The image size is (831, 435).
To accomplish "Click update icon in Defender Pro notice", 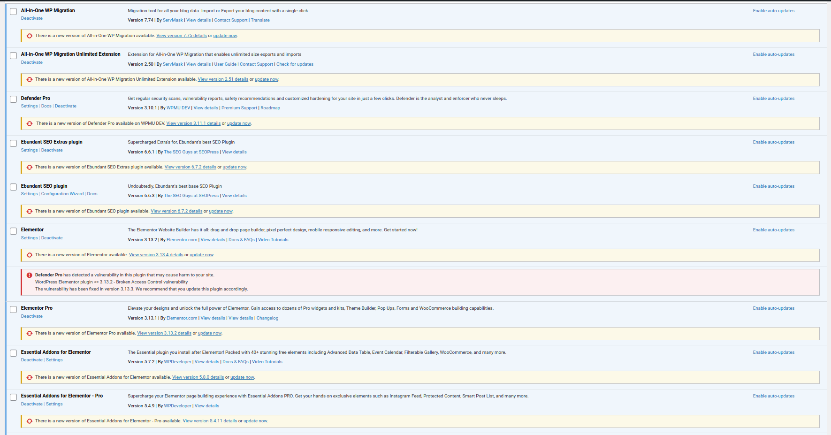I will tap(30, 123).
